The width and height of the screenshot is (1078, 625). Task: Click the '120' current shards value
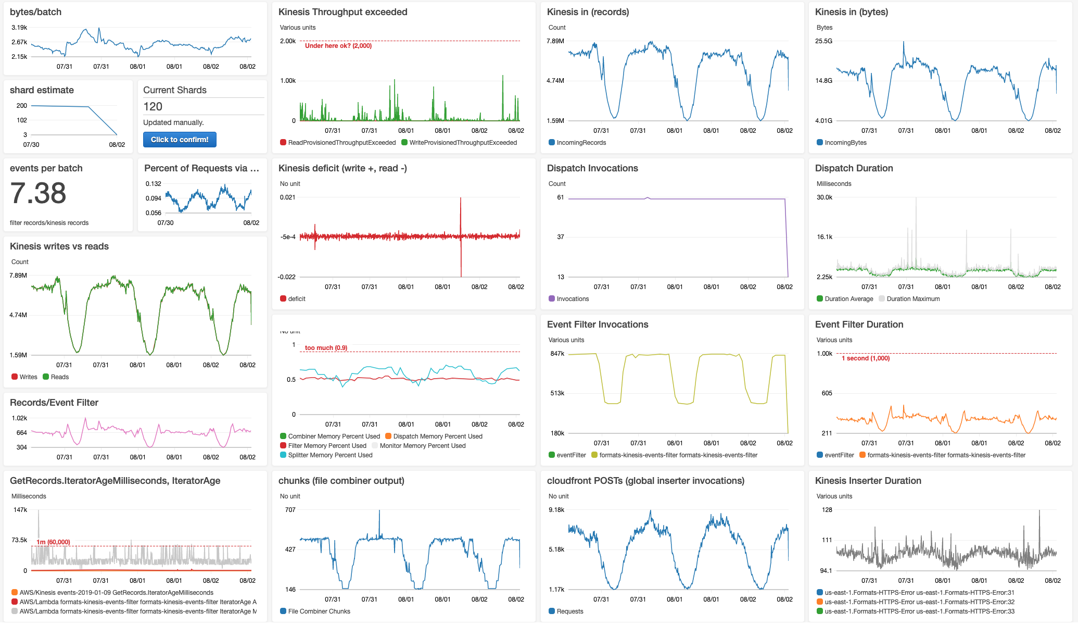coord(153,106)
